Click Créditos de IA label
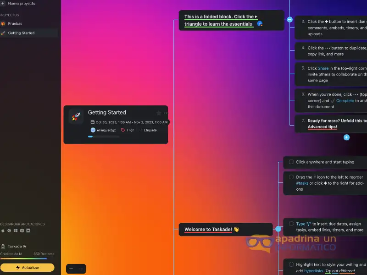 pos(11,254)
